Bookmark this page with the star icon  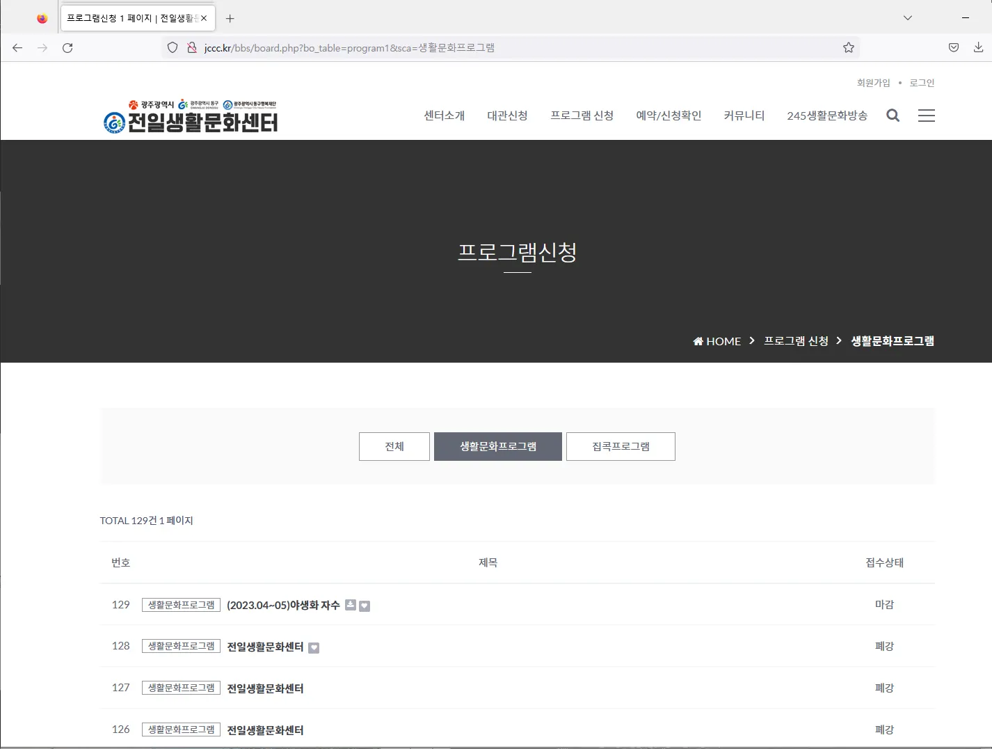click(x=849, y=47)
